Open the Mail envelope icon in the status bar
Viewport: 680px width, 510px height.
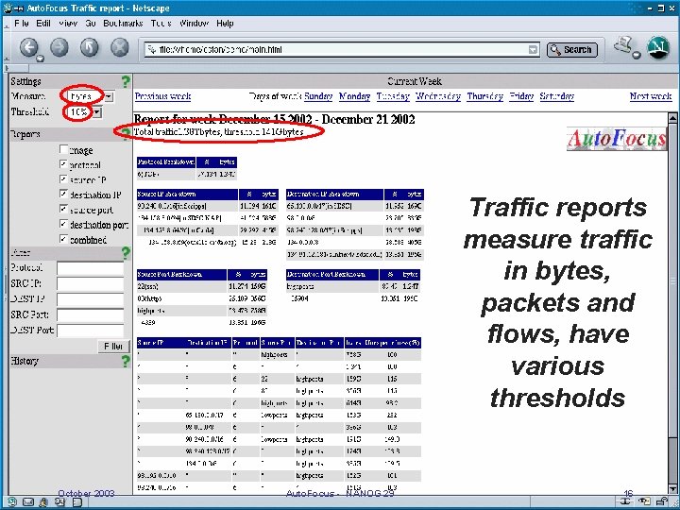click(x=27, y=502)
